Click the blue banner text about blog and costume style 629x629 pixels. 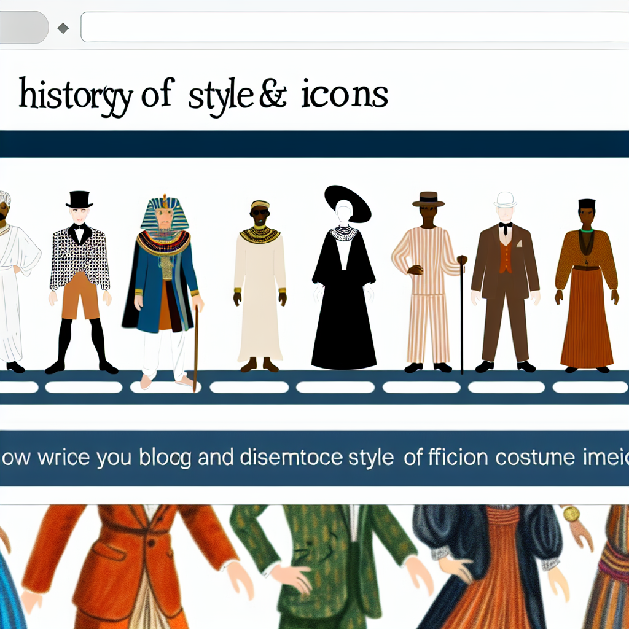click(x=314, y=458)
